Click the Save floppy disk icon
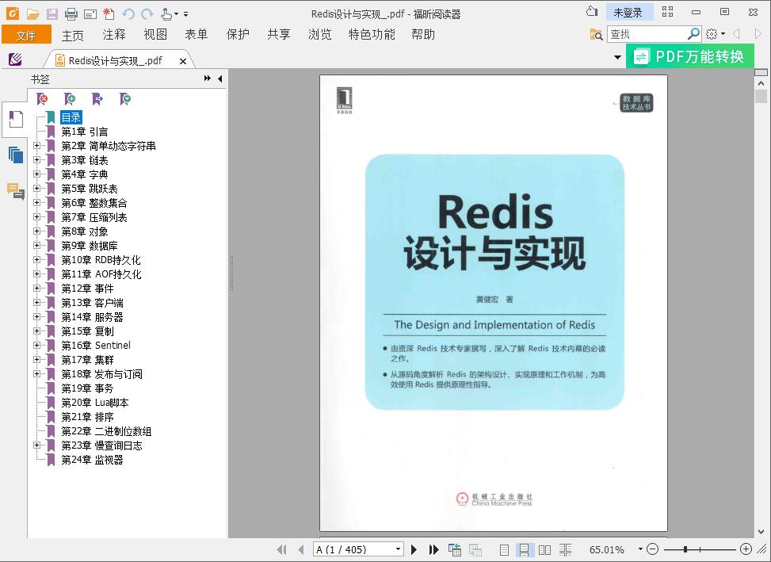 (x=52, y=13)
